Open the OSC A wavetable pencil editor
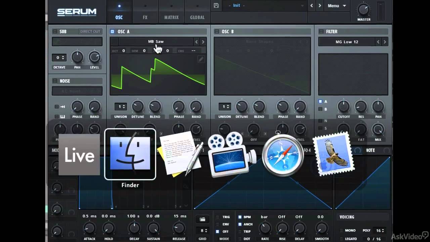The image size is (430, 242). pyautogui.click(x=201, y=59)
